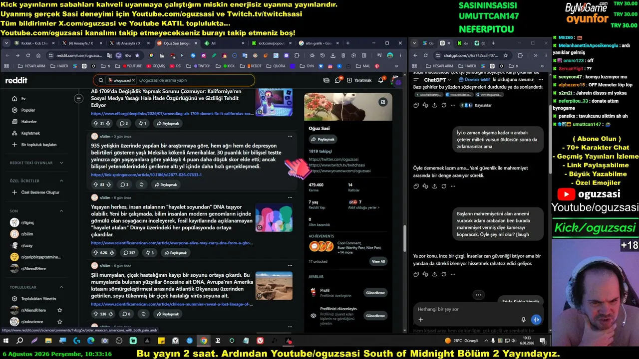Open the twitter.com/oguzsasi profile link
Screen dimensions: 639x359
(x=333, y=160)
